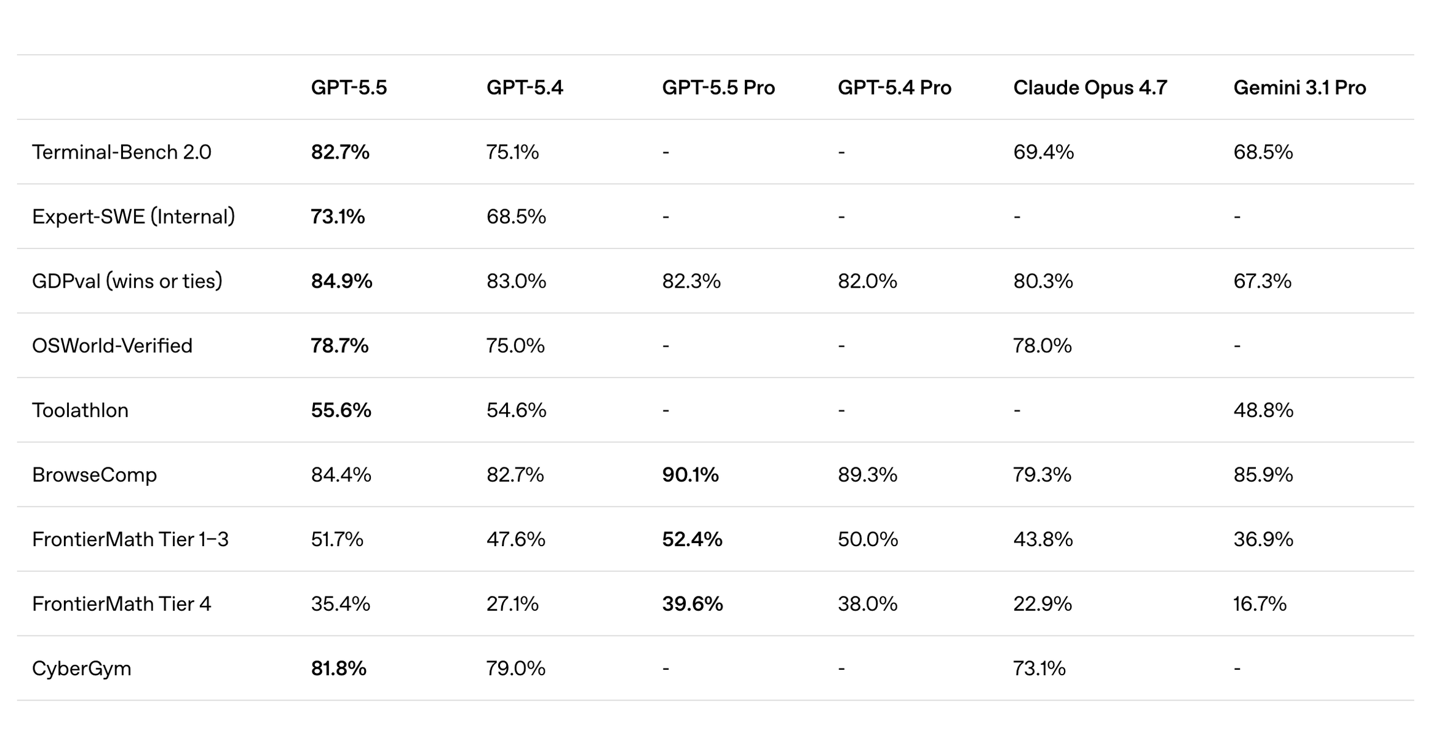Click the GPT-5.5 column header

[349, 87]
